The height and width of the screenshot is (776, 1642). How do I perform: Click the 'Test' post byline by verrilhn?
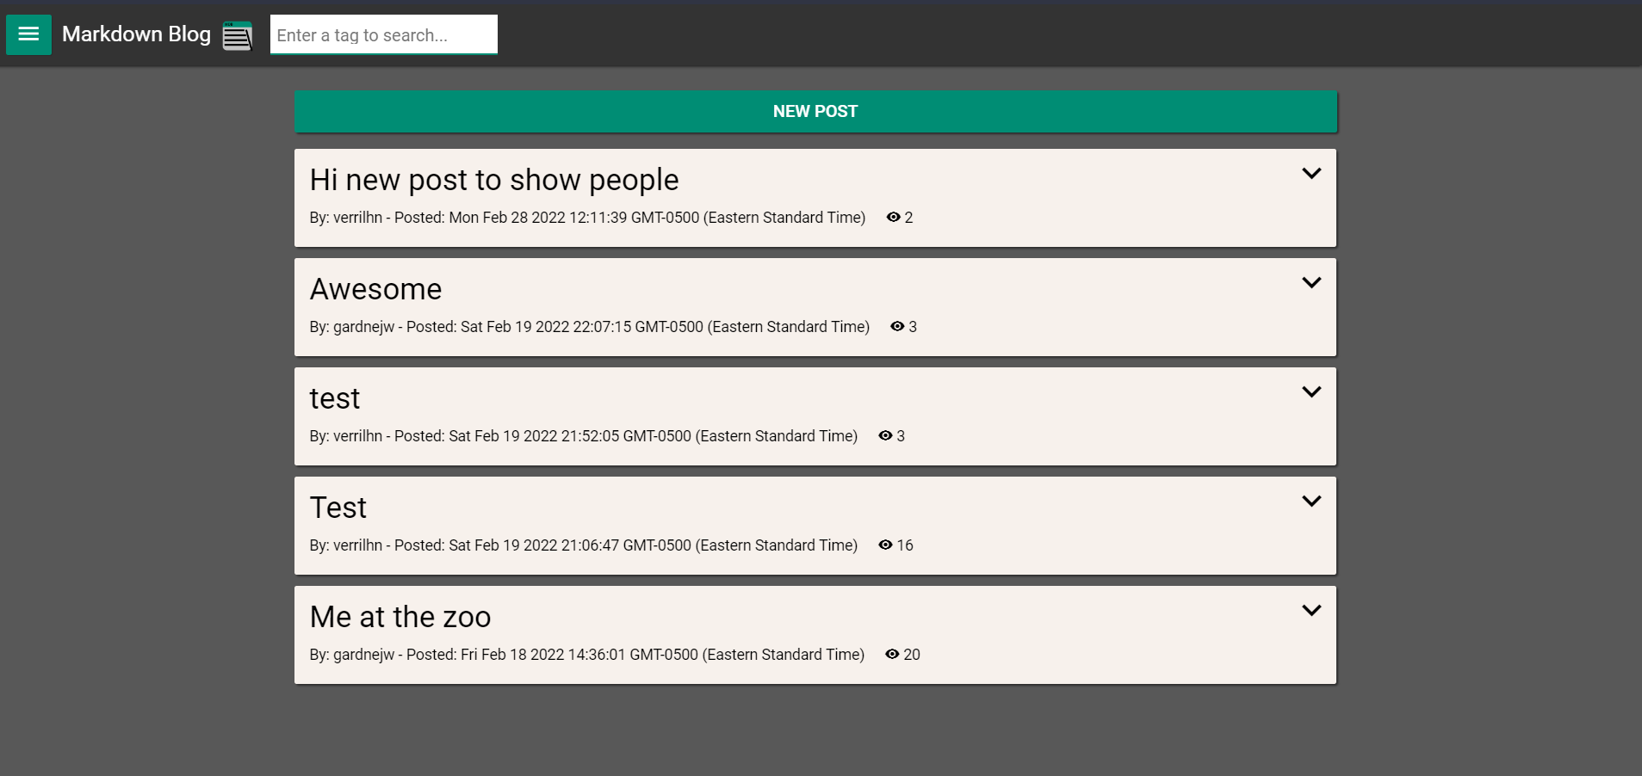coord(583,545)
